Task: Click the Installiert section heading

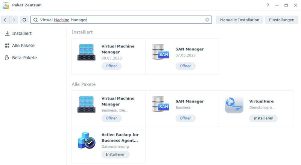Action: click(x=82, y=32)
